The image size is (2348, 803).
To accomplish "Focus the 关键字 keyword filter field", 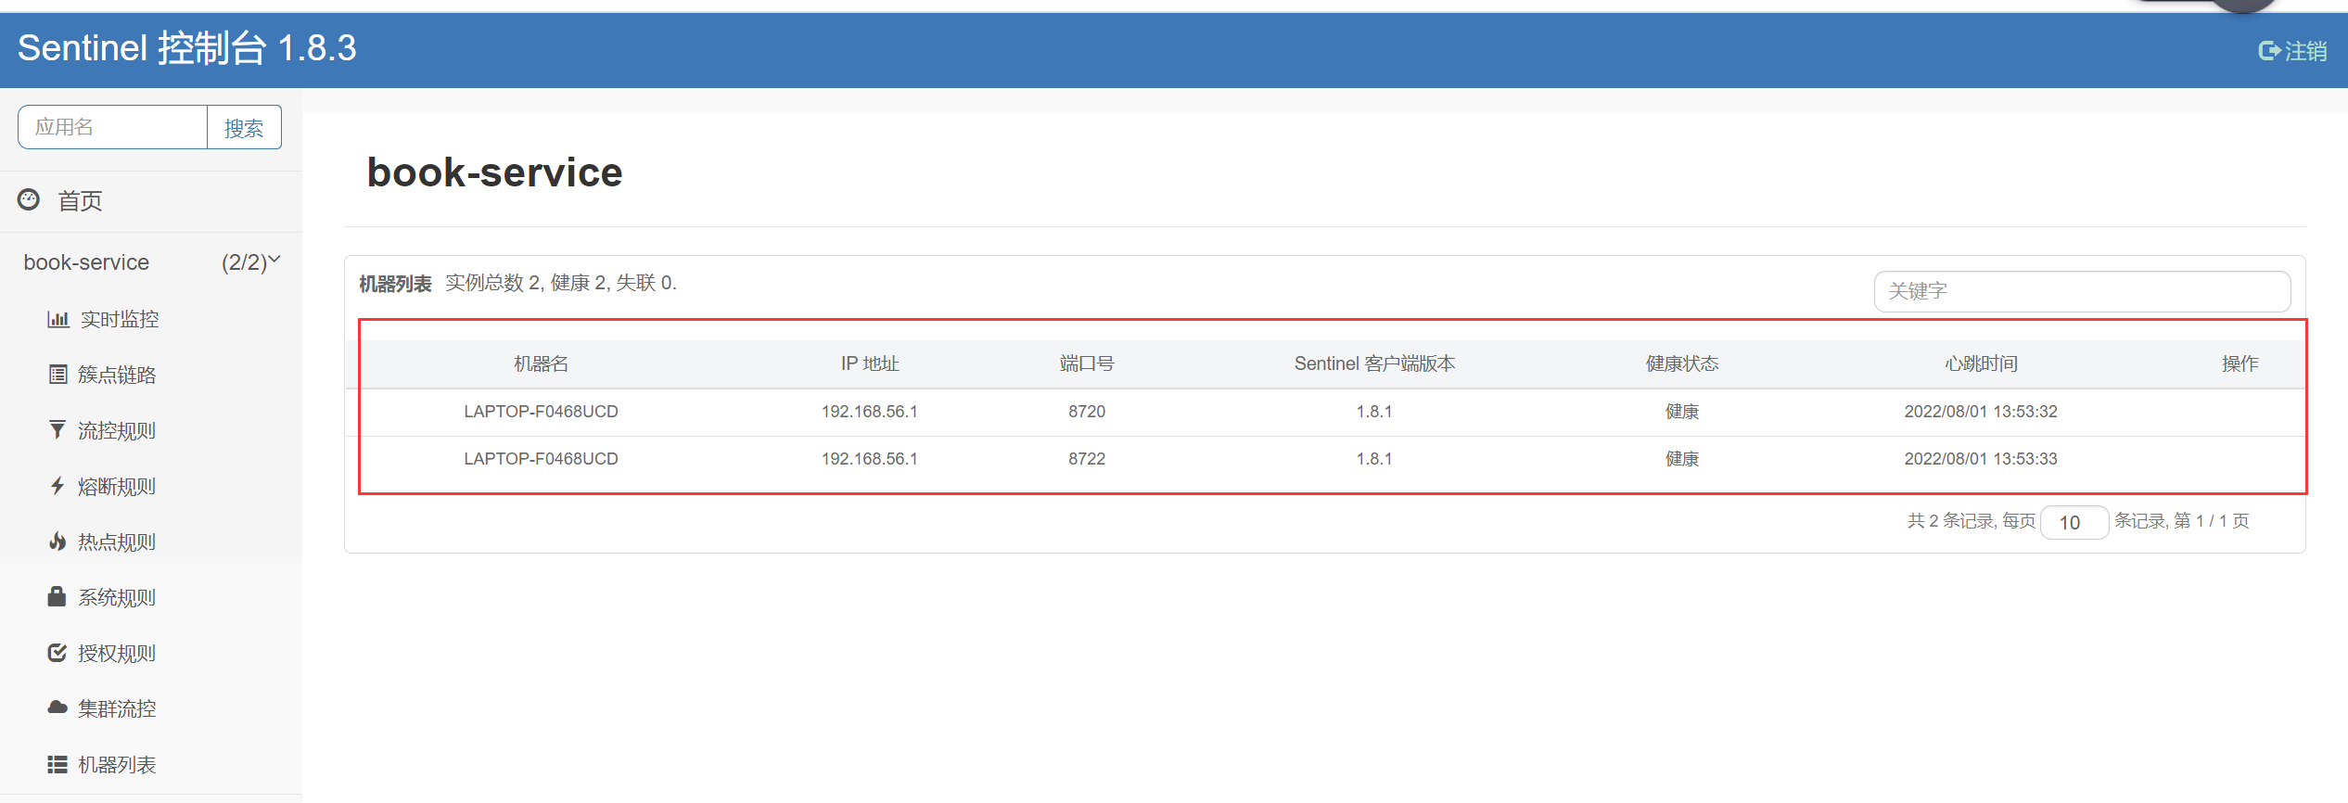I will pos(2082,291).
